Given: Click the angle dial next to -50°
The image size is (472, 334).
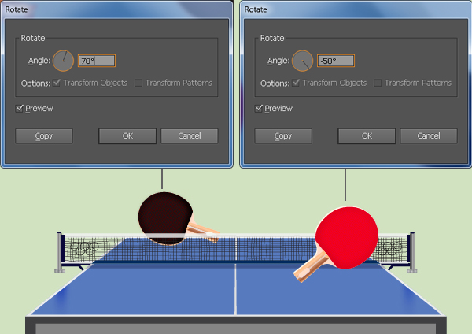Looking at the screenshot, I should pos(303,61).
